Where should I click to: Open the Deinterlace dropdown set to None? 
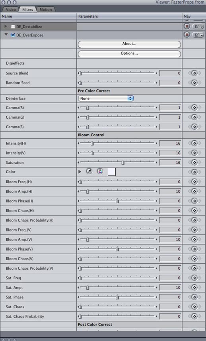point(106,98)
